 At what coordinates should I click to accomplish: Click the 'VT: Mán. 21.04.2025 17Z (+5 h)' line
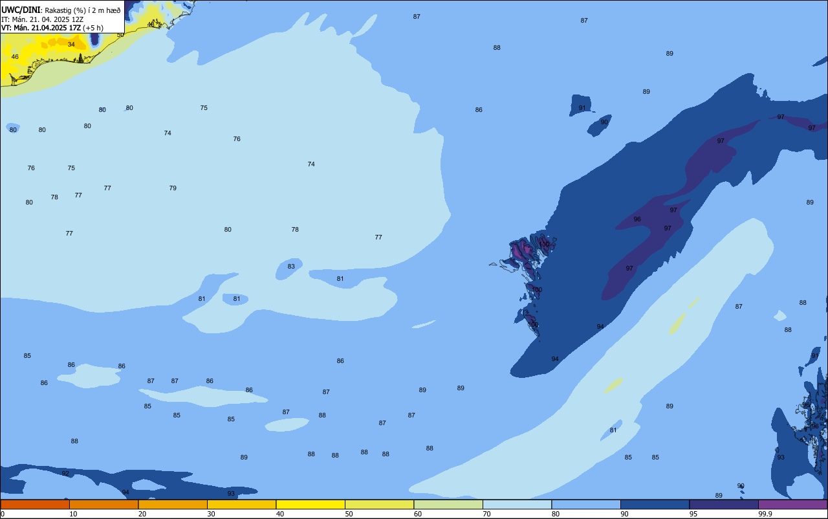pyautogui.click(x=52, y=28)
